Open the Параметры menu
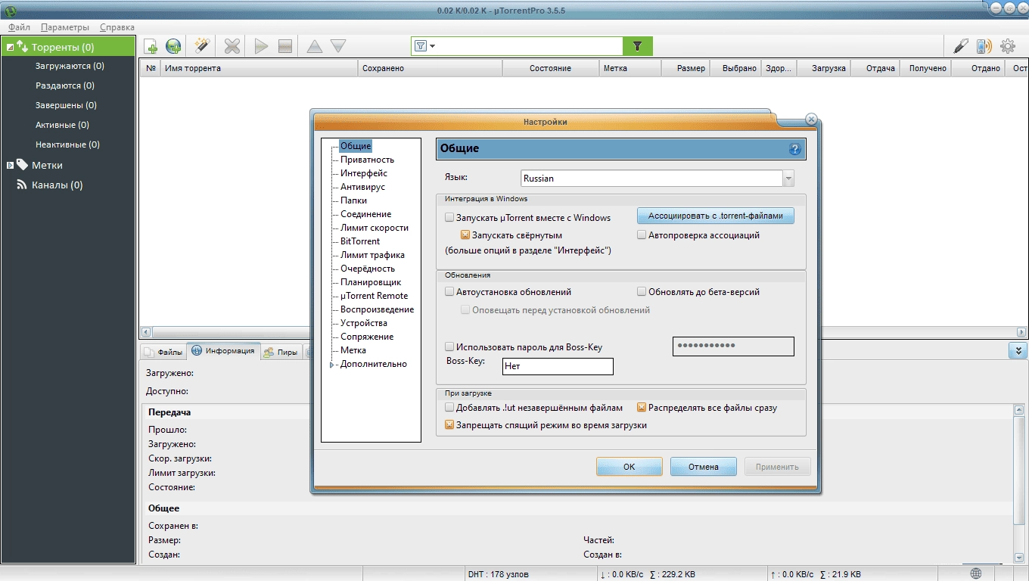1029x581 pixels. click(x=65, y=27)
